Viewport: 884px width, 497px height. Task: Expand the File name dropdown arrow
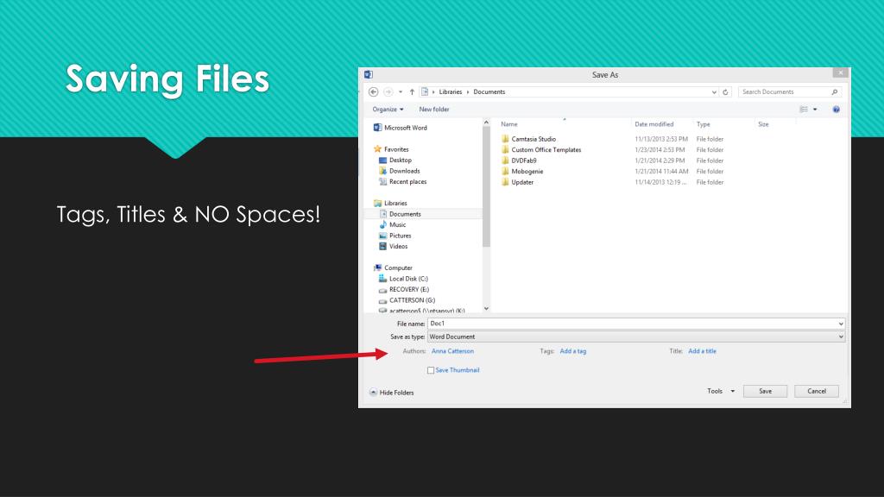click(x=841, y=324)
